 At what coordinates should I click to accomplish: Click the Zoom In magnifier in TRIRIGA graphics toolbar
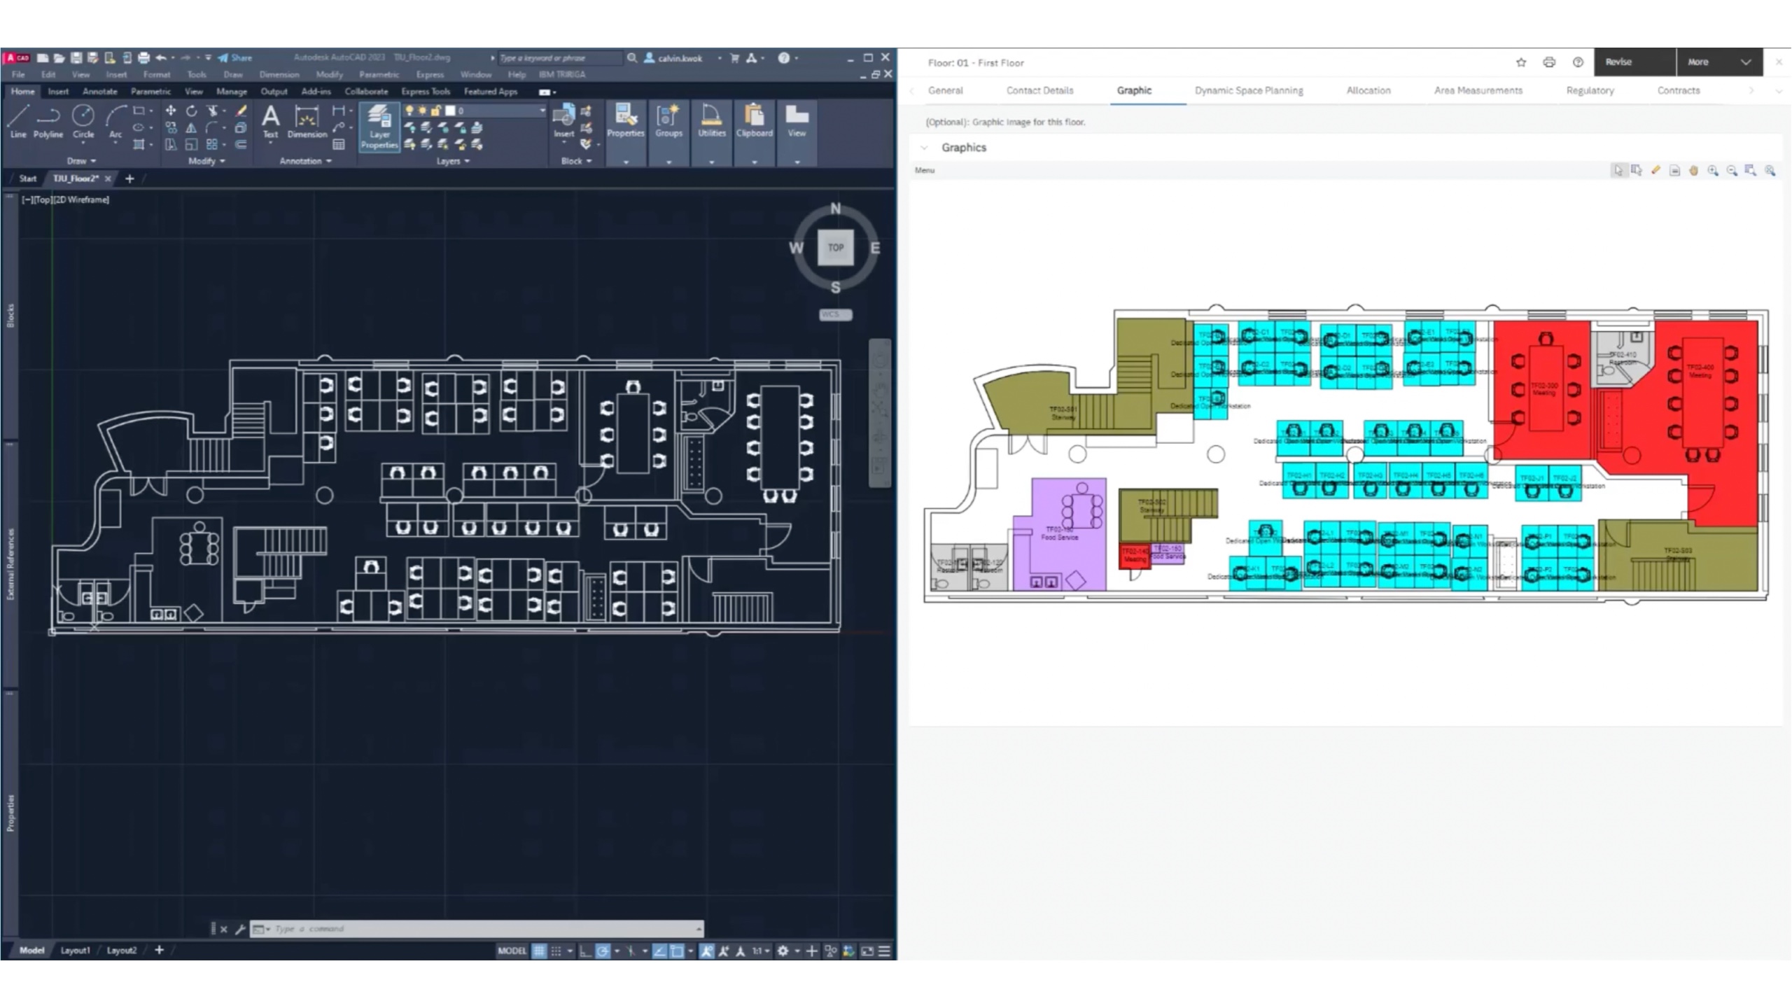(x=1711, y=171)
